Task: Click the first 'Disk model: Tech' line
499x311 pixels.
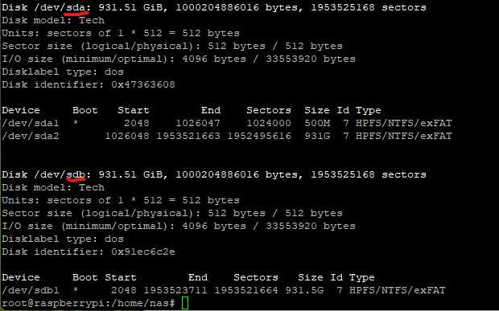Action: pos(53,20)
